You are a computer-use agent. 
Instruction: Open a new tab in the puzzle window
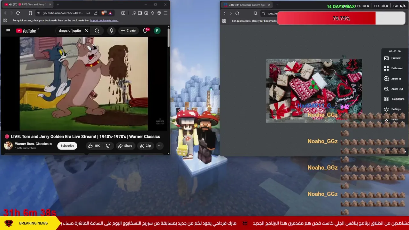pos(277,5)
